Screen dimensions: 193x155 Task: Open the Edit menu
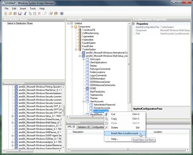point(14,8)
